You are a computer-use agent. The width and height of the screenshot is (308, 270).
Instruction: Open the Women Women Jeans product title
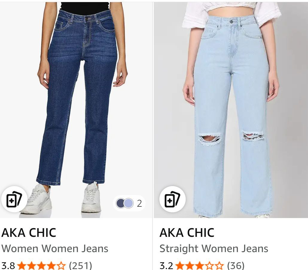[55, 248]
